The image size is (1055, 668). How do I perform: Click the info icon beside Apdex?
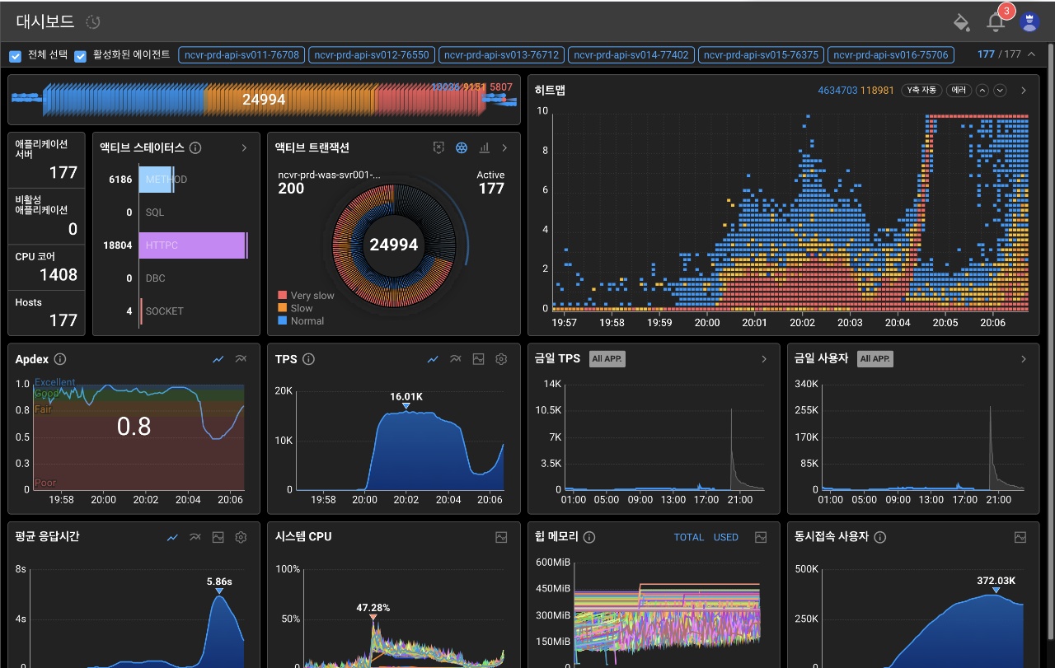coord(60,359)
